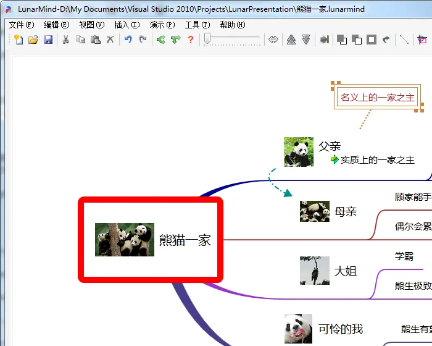Click the green left-branching arrow icon

161,40
